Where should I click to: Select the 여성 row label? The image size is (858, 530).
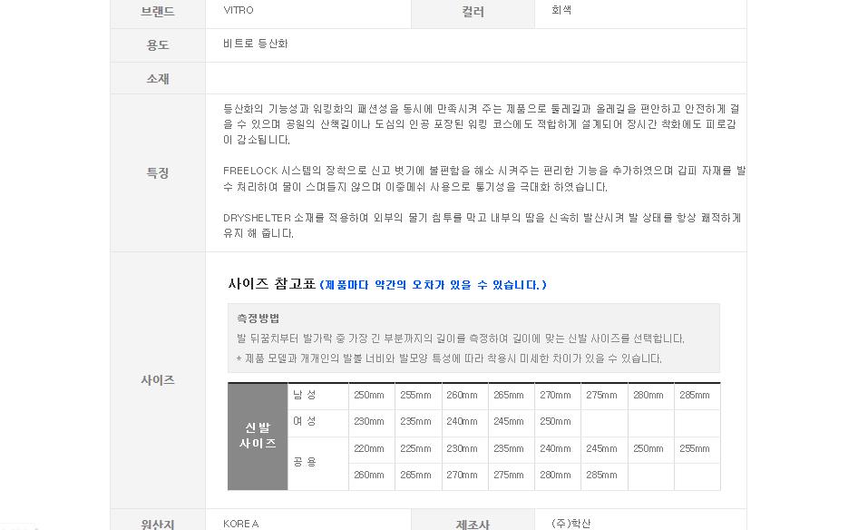304,421
